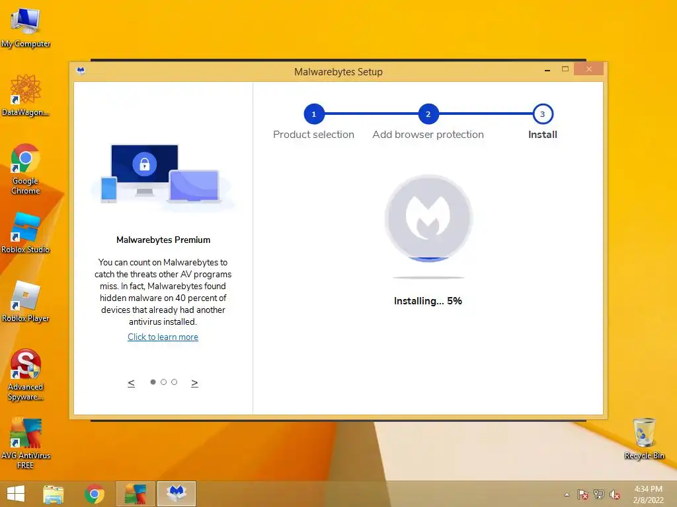
Task: Close the Malwarebytes Setup window
Action: point(589,69)
